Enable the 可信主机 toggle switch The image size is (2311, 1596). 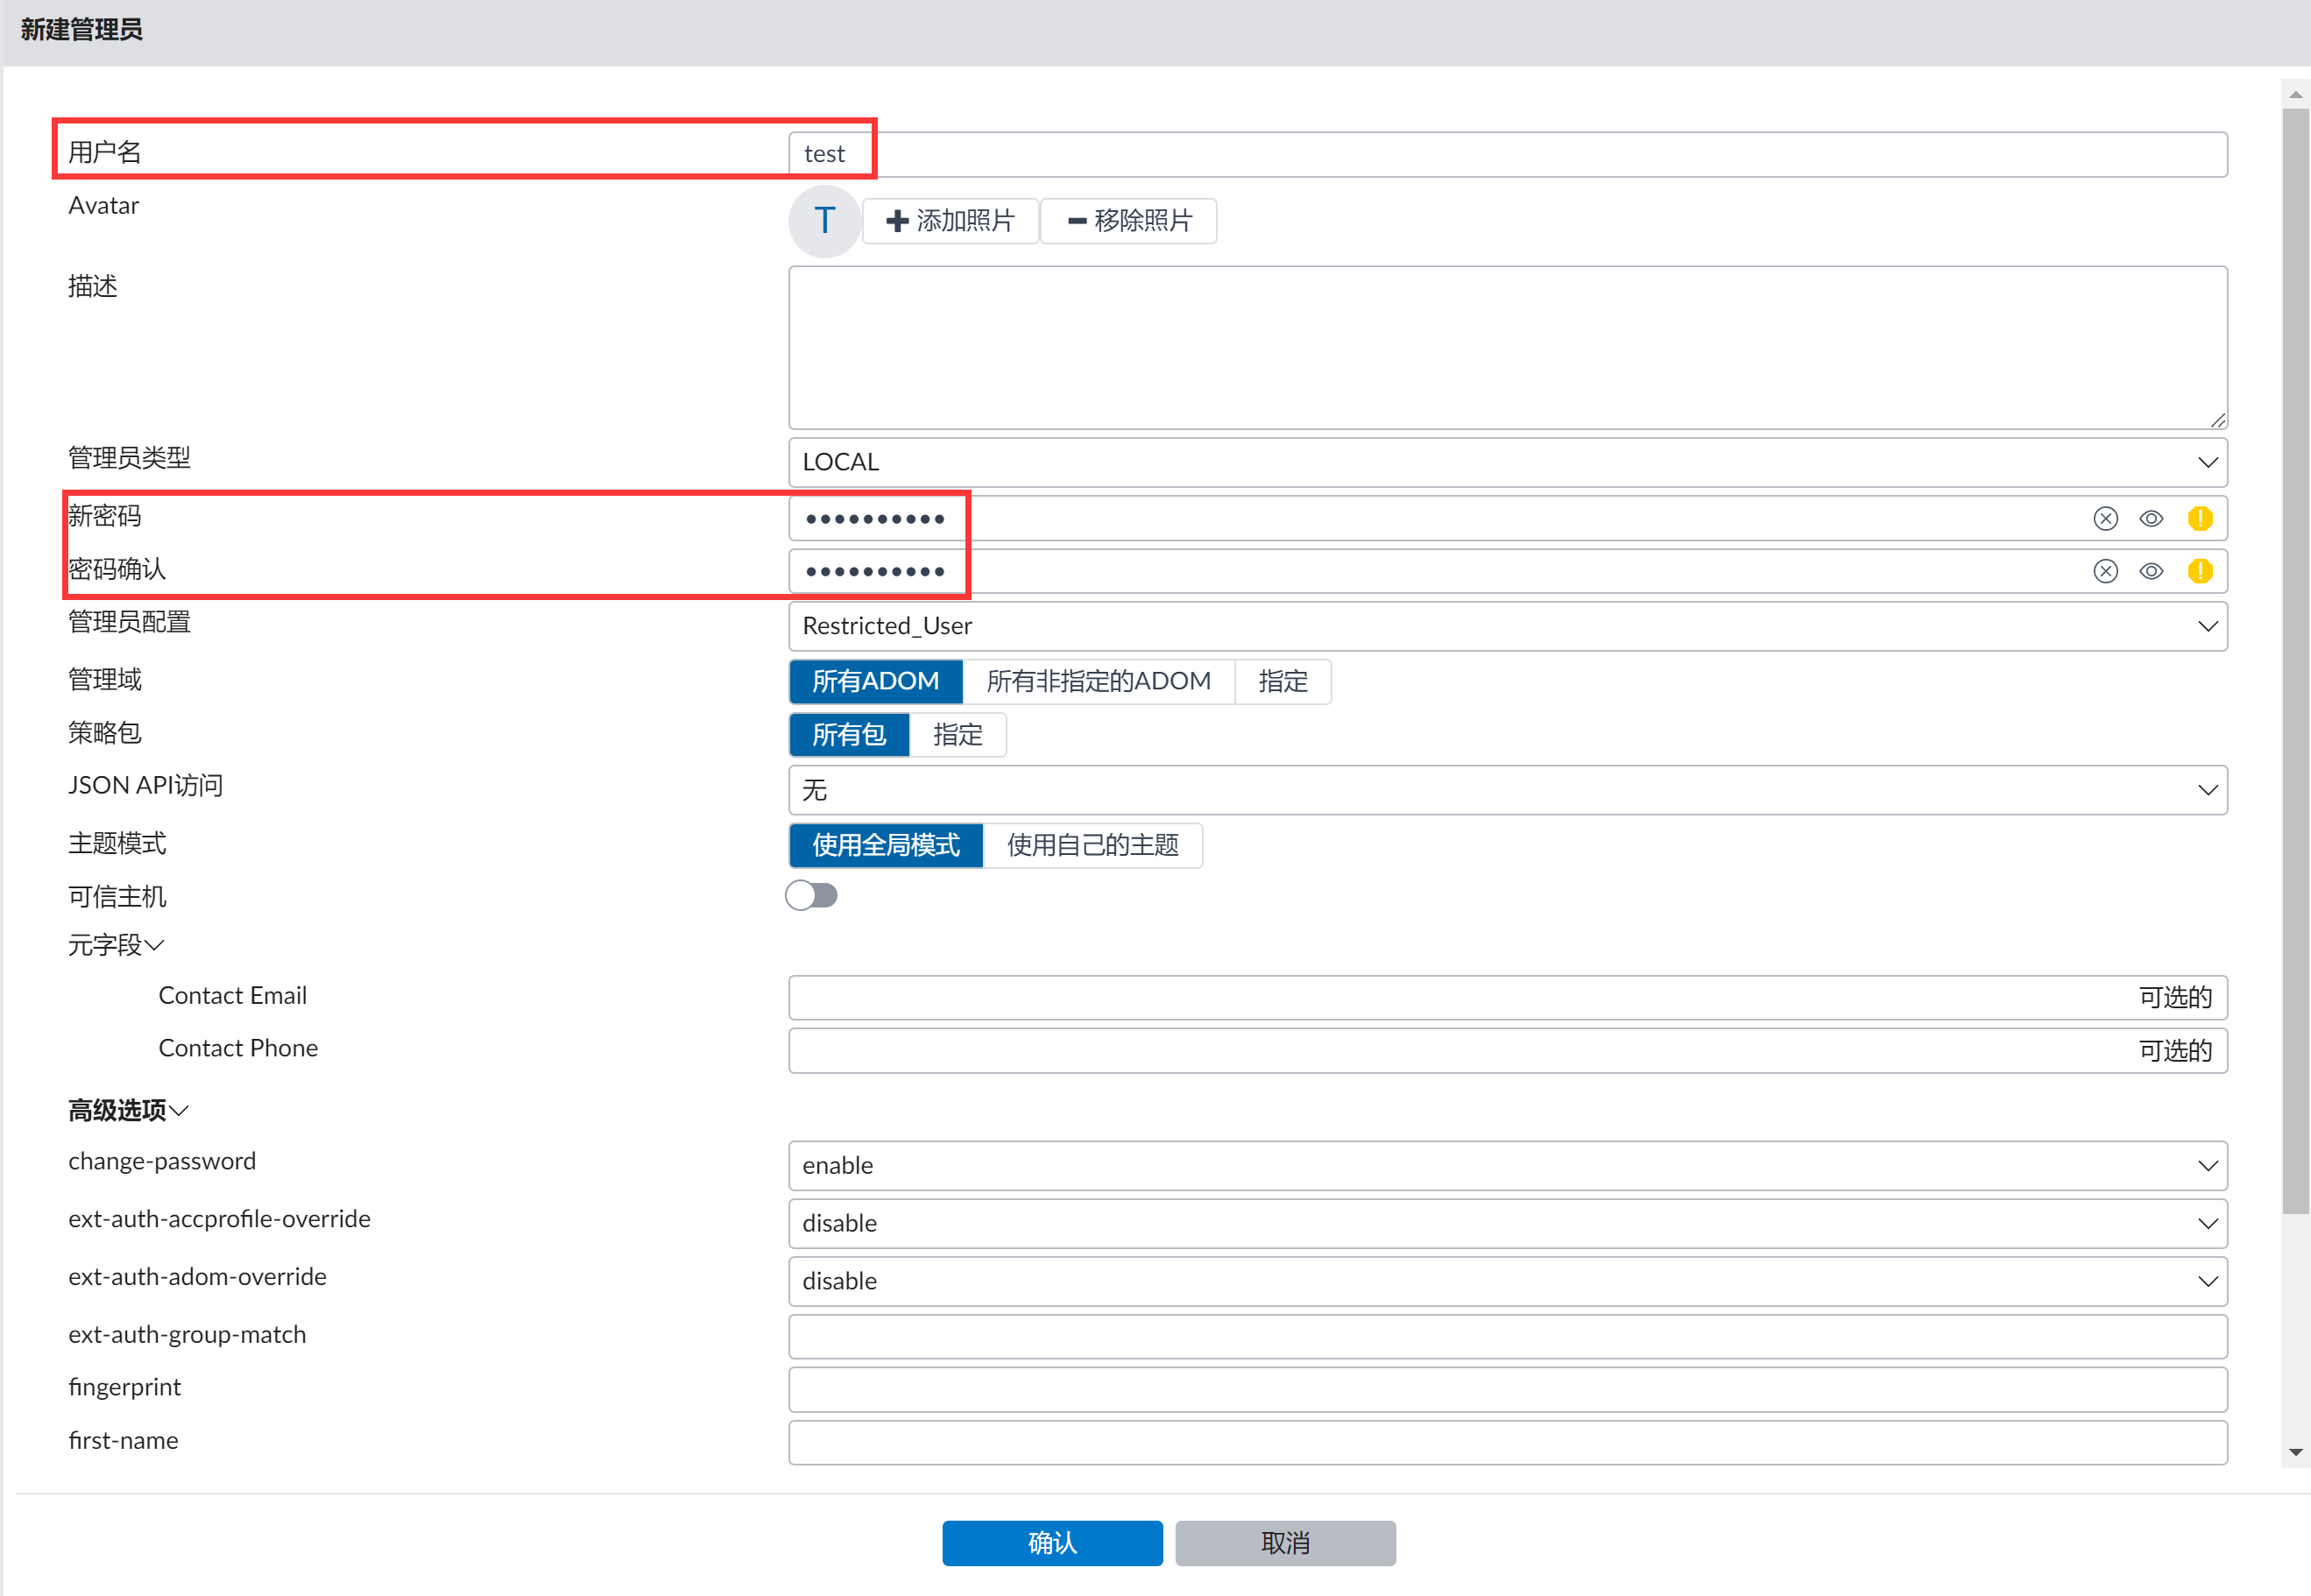coord(811,895)
